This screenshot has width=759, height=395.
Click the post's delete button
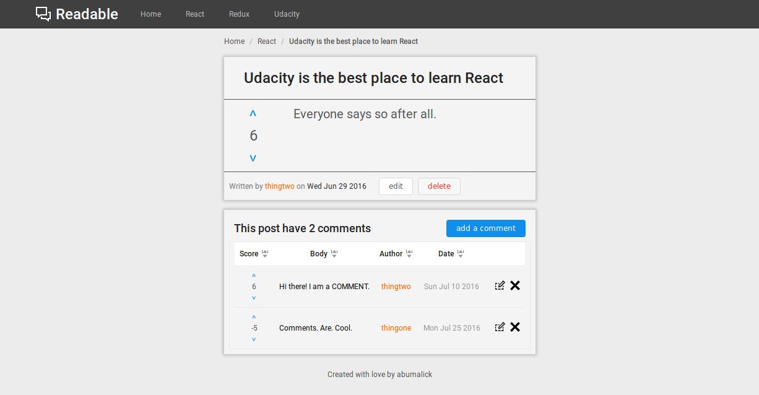(439, 186)
